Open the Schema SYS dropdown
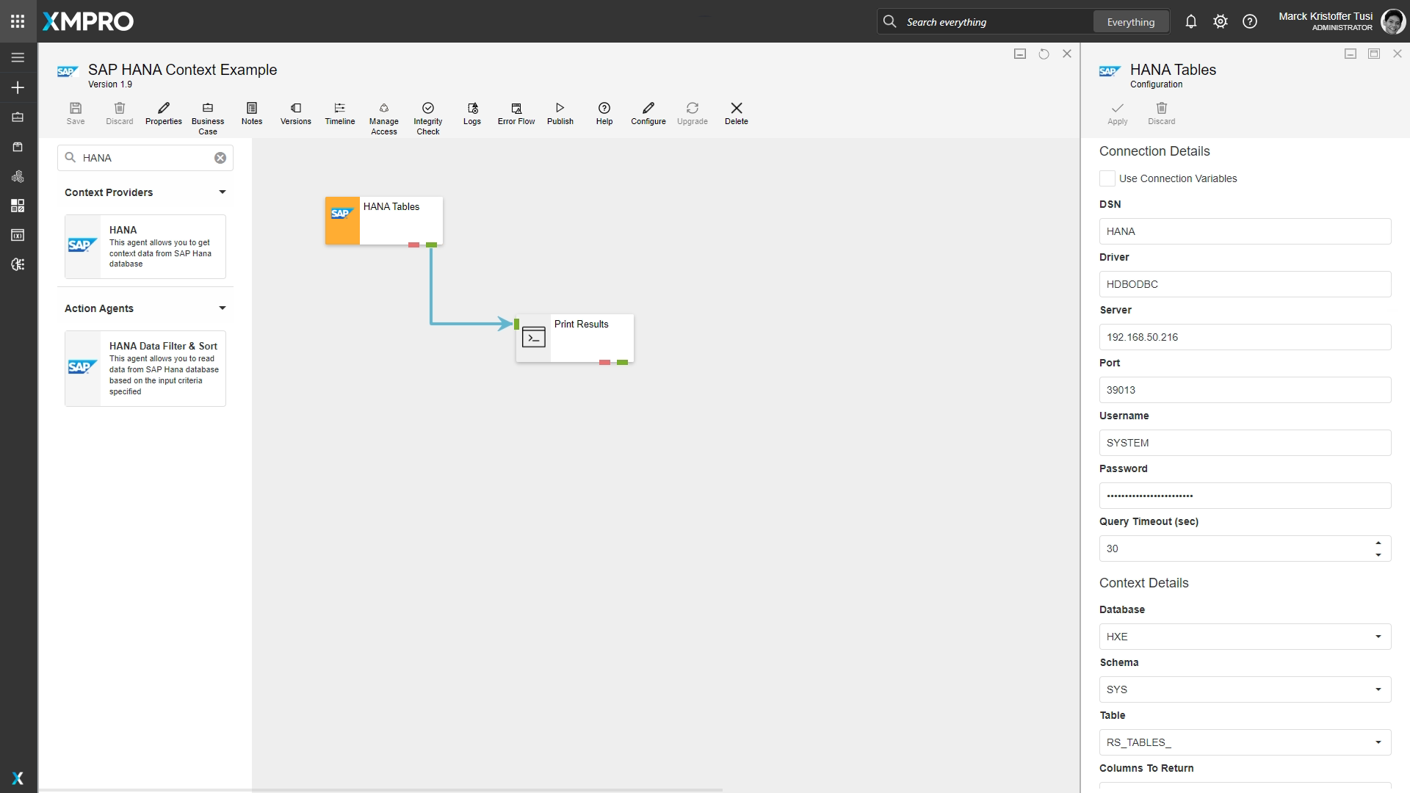Image resolution: width=1410 pixels, height=793 pixels. click(x=1378, y=689)
